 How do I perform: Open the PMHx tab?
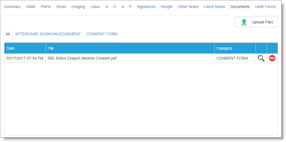[x=46, y=7]
